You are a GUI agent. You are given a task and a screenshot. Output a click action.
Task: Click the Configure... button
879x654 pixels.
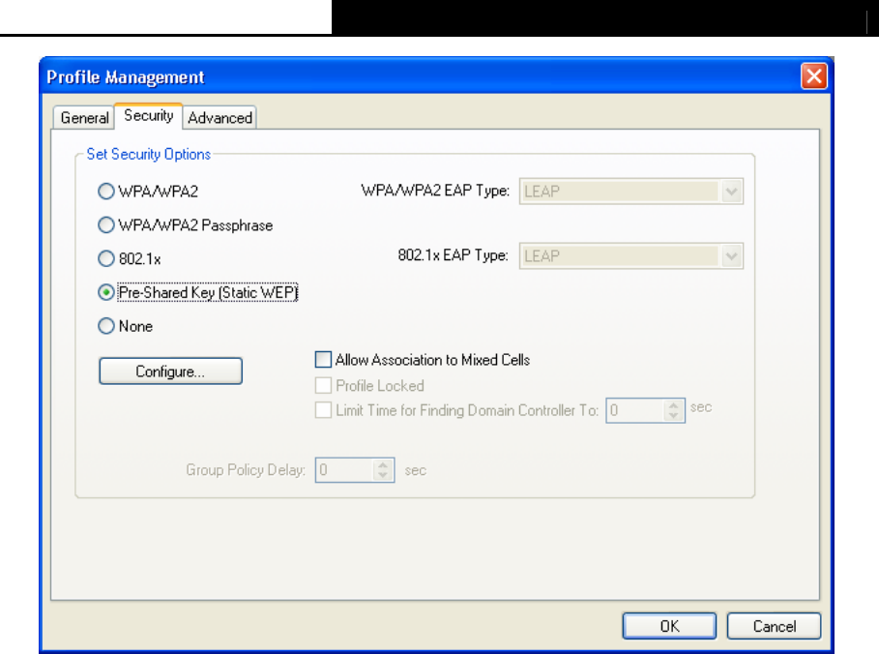[x=170, y=372]
